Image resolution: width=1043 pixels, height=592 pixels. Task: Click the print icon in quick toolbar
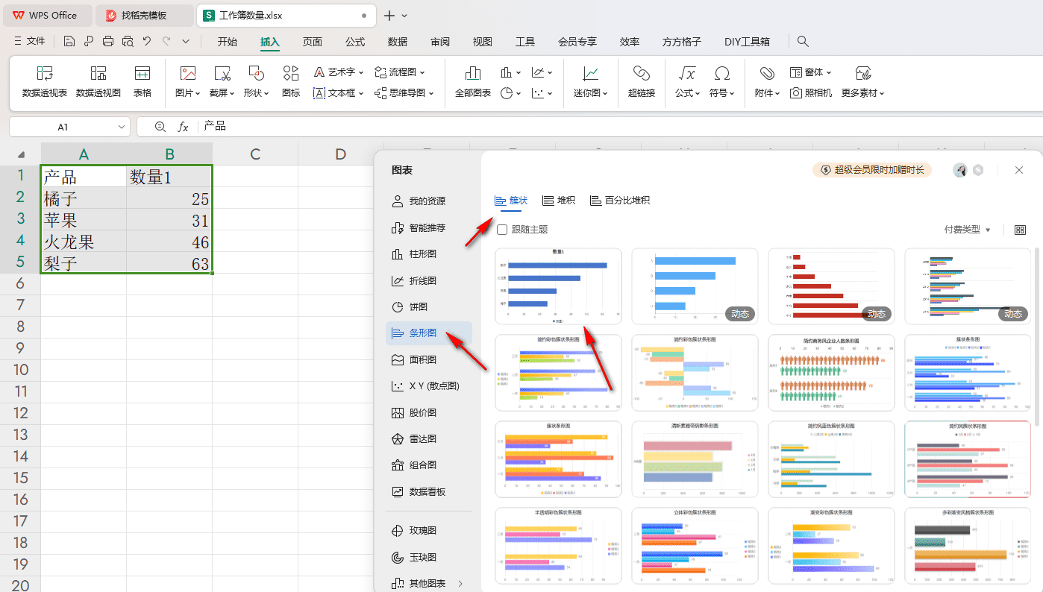[x=108, y=42]
